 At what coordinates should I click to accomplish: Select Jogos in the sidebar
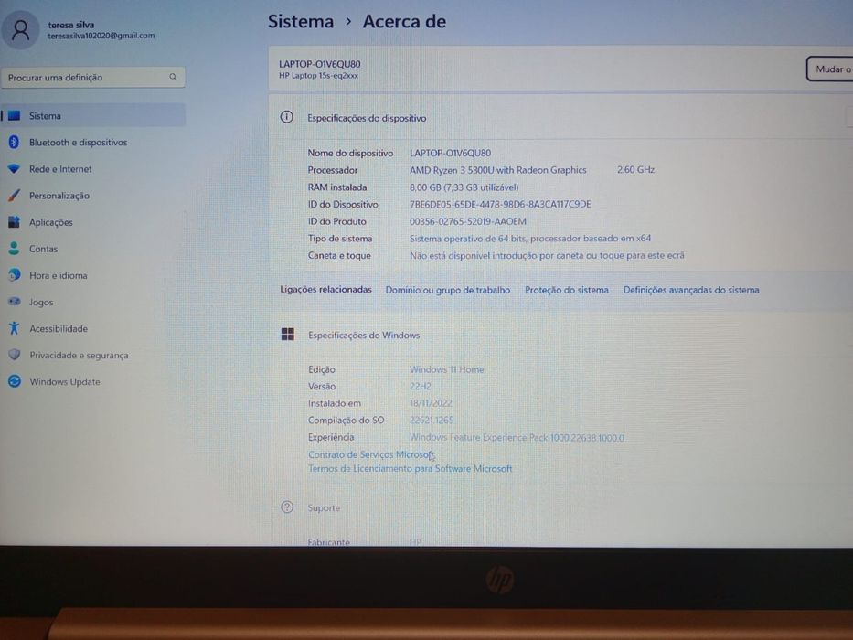pyautogui.click(x=41, y=303)
